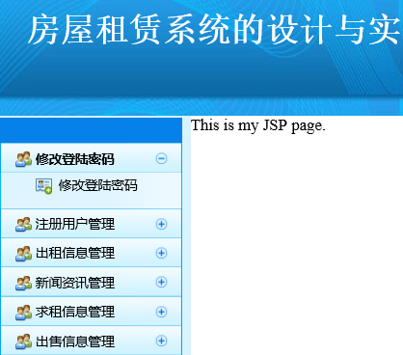Click the 房屋租赁系统的设计与实 banner title
This screenshot has height=355, width=403.
[215, 30]
